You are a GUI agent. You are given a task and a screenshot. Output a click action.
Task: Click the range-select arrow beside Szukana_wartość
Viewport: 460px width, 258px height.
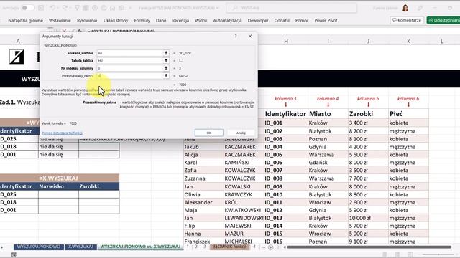166,53
